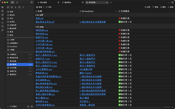Open the search magnifier in sidebar header

[x=17, y=2]
